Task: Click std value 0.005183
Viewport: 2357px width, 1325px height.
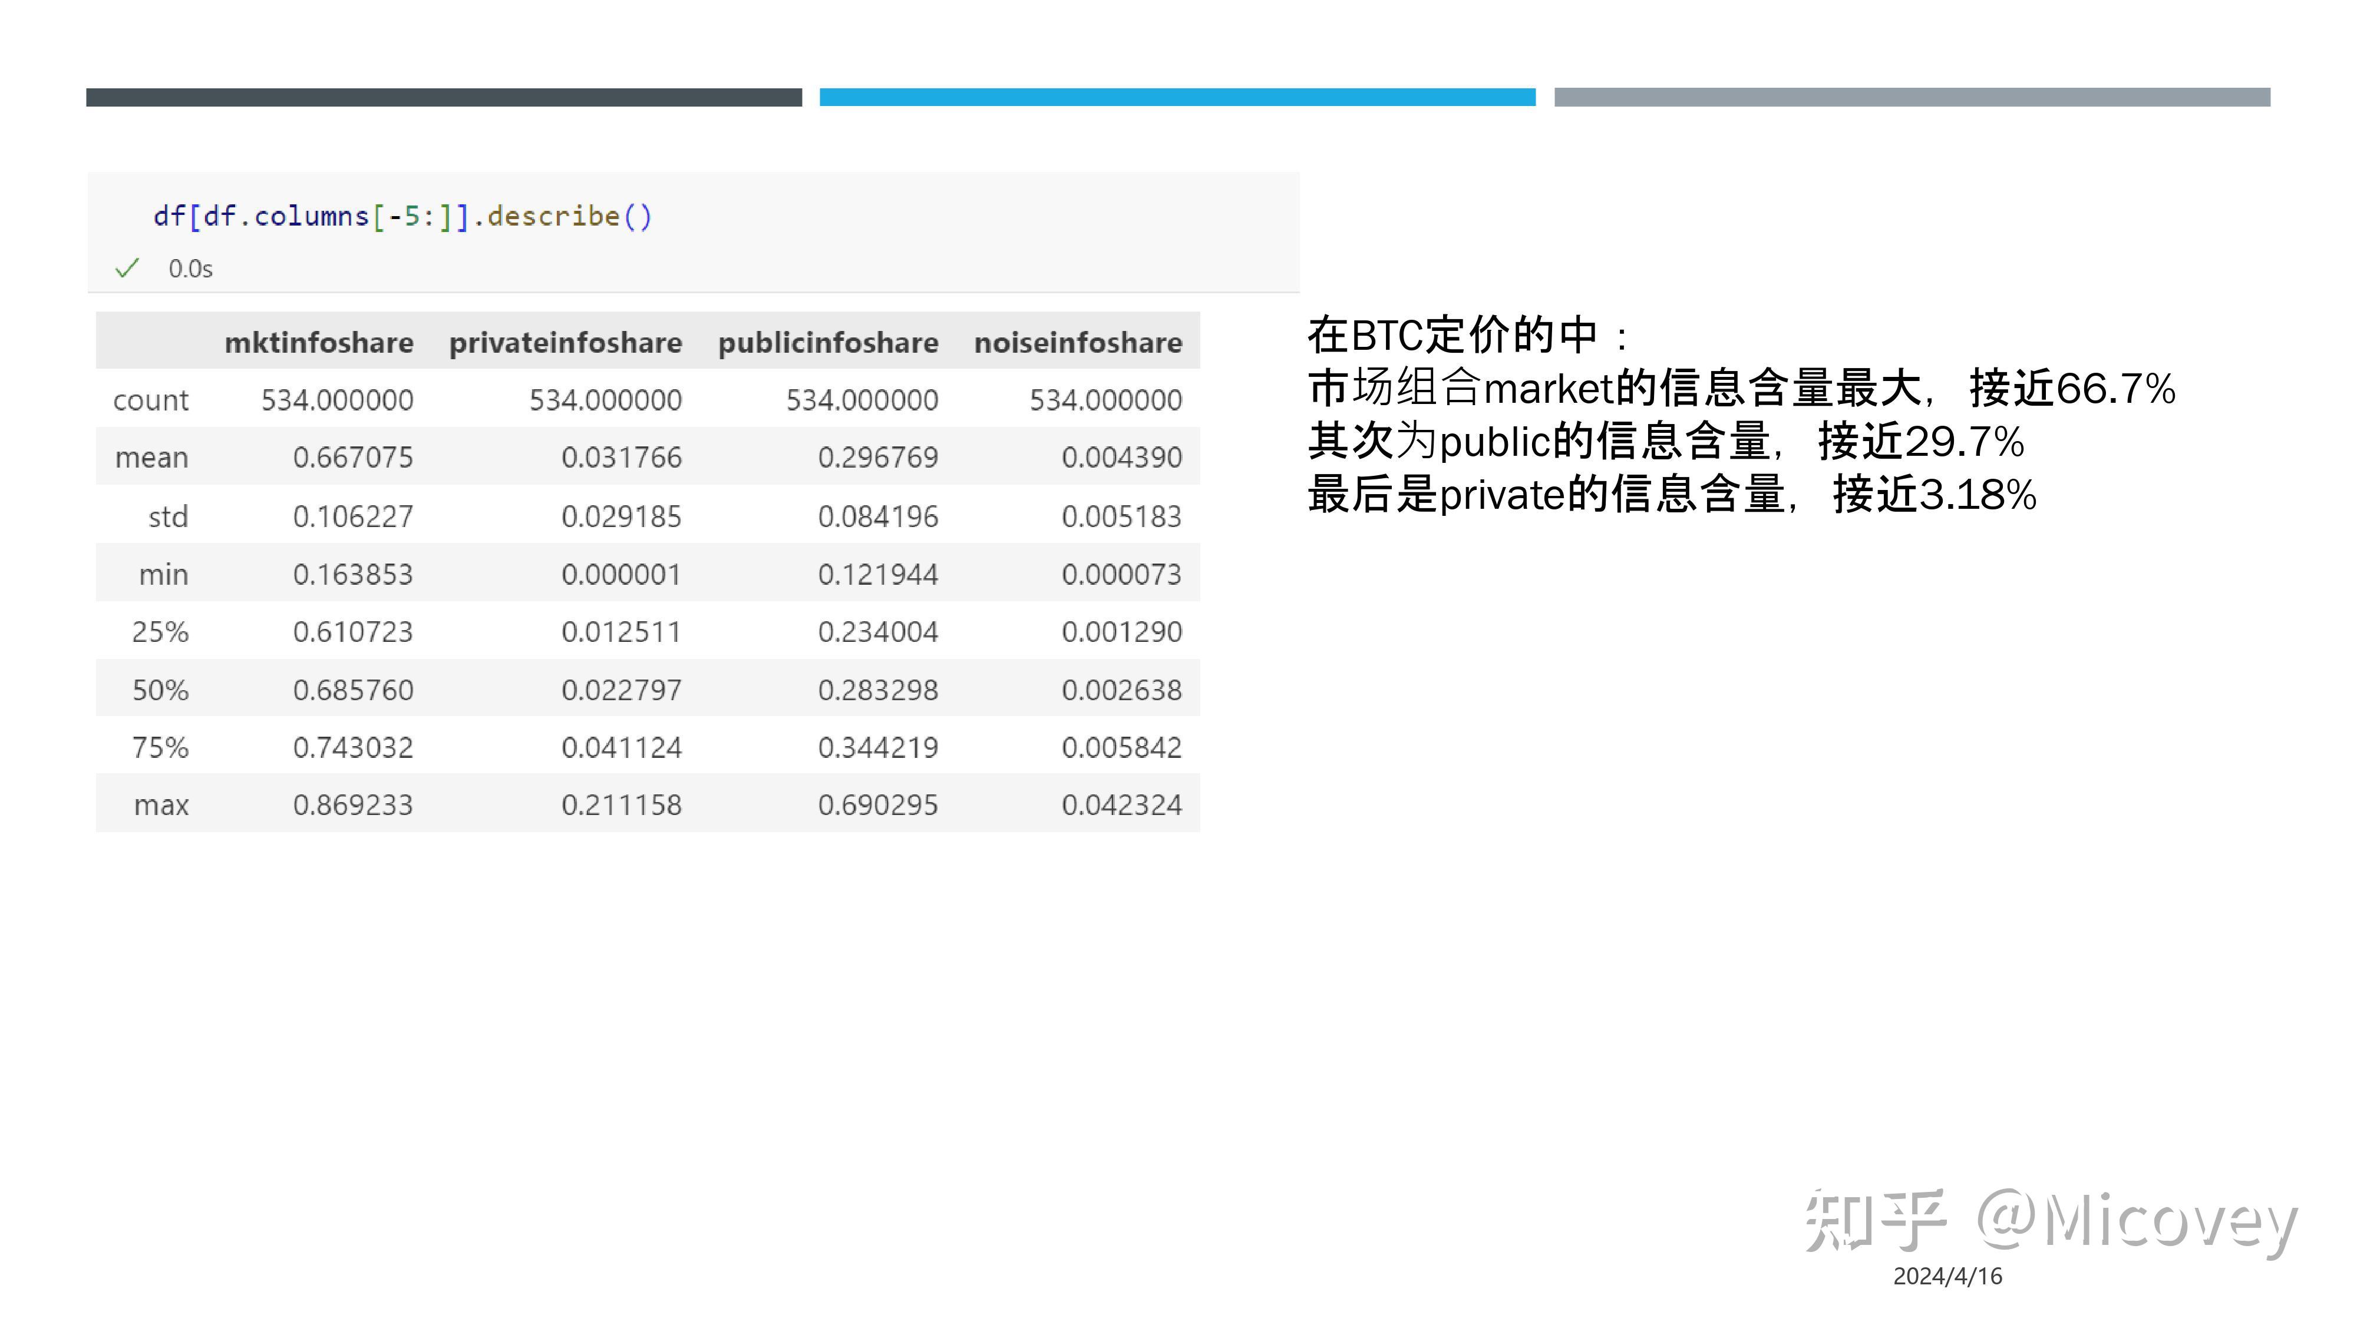Action: [1122, 516]
